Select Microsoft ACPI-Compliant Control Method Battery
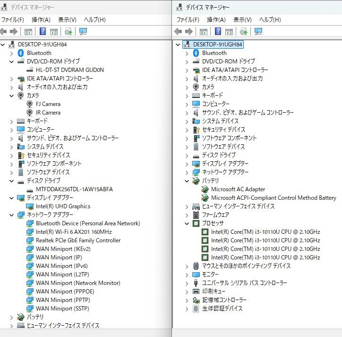Viewport: 342px width, 337px height. (274, 198)
